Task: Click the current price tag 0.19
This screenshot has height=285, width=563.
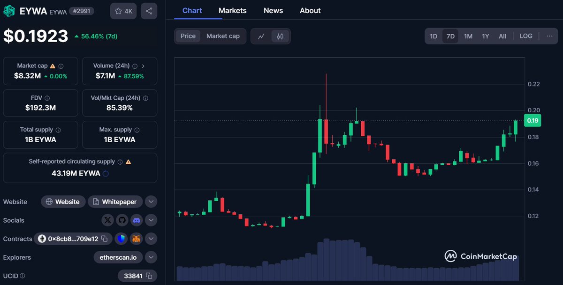Action: pyautogui.click(x=532, y=120)
